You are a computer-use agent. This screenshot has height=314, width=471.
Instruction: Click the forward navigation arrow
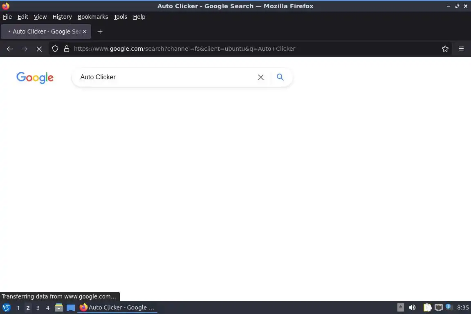pyautogui.click(x=25, y=49)
